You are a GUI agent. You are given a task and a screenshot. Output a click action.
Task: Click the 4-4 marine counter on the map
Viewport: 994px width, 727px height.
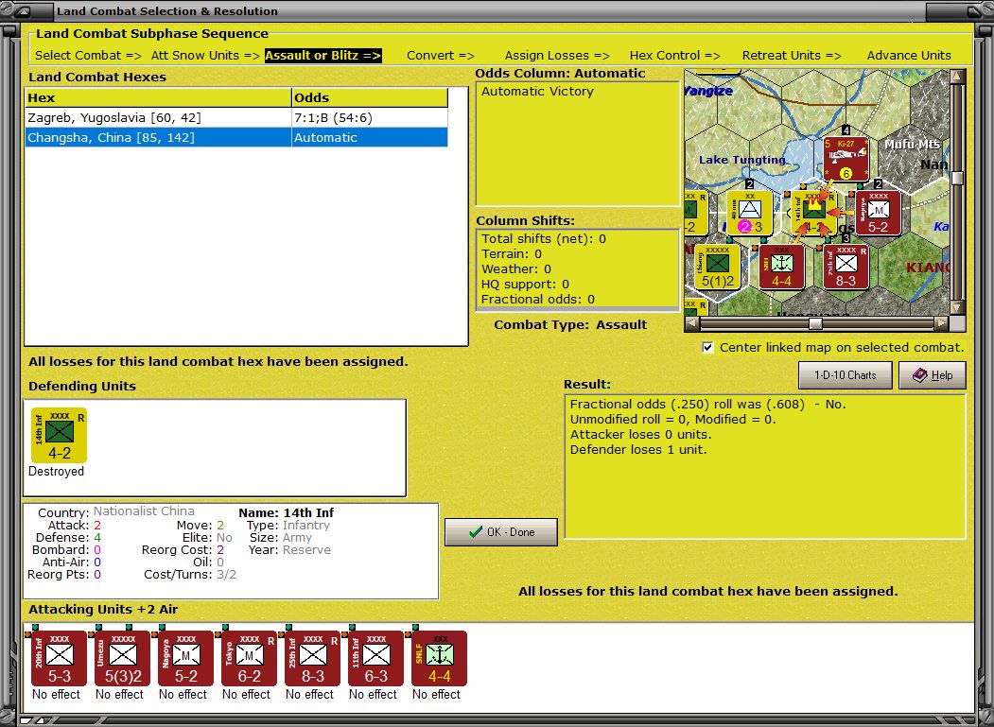[x=781, y=267]
